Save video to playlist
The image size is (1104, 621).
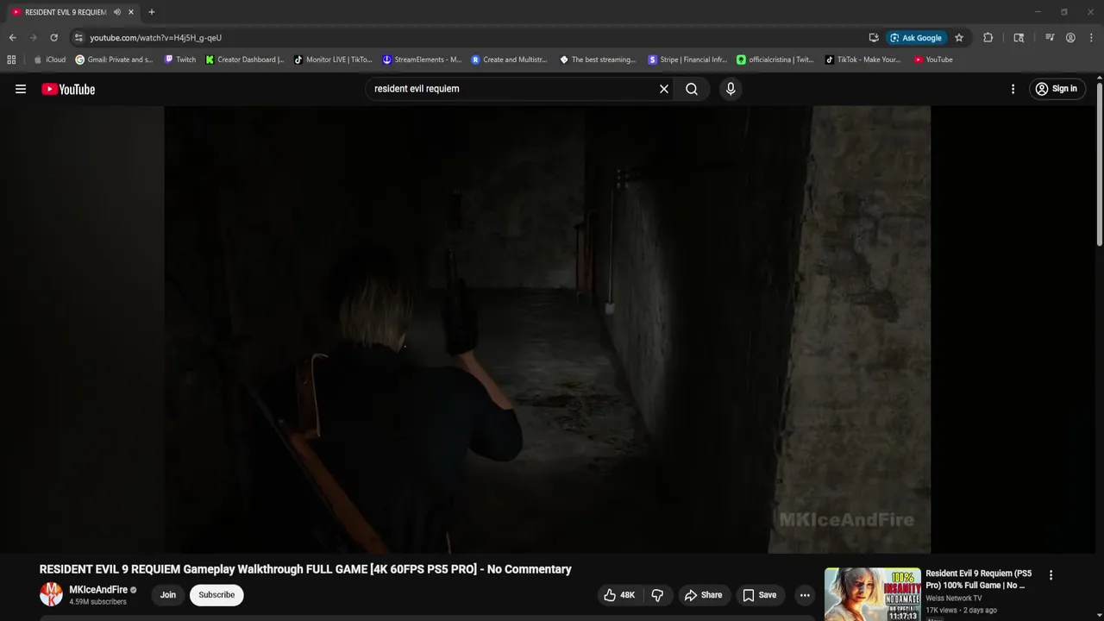[760, 595]
